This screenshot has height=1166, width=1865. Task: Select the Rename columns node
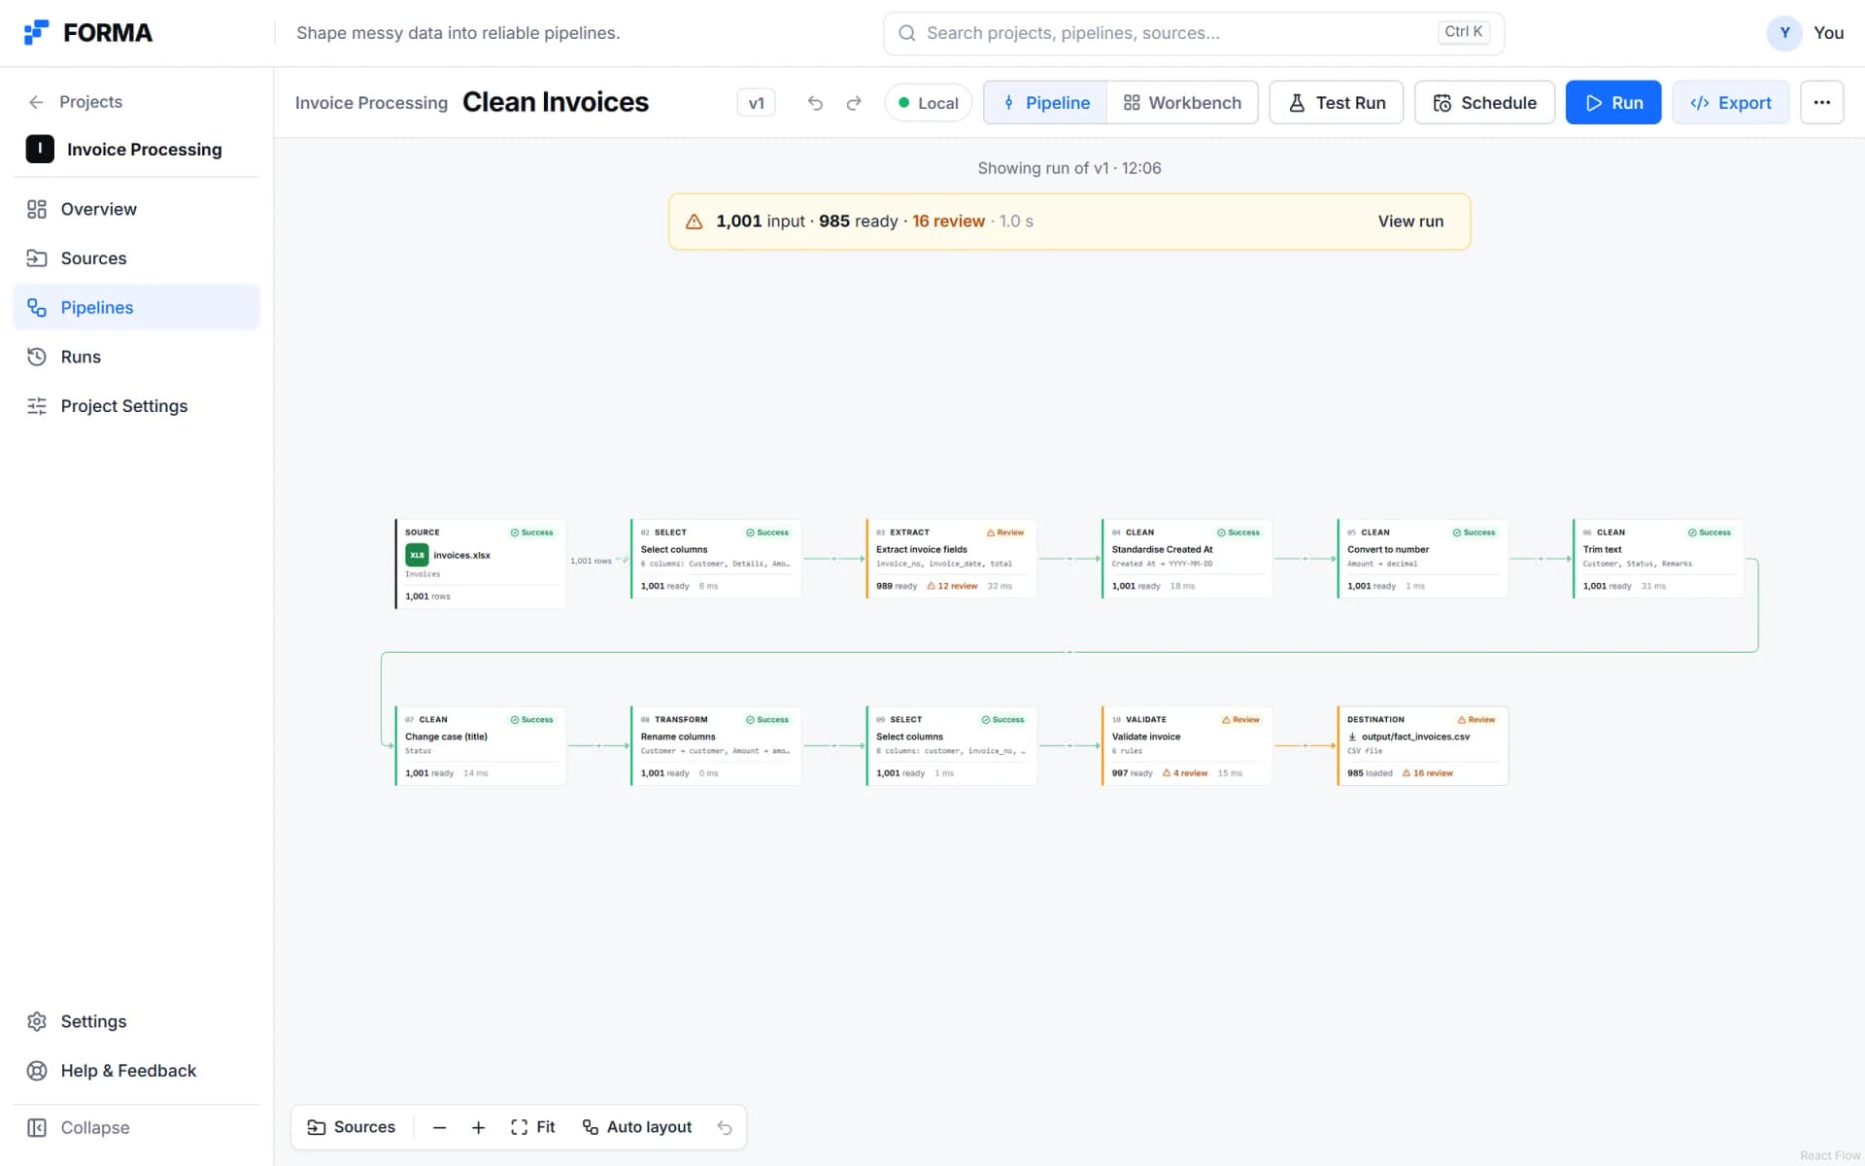point(716,746)
